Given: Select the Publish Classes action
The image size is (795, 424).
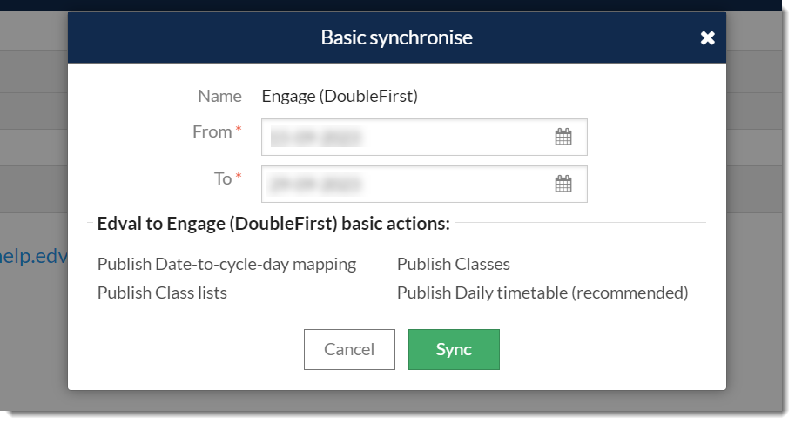Looking at the screenshot, I should click(x=454, y=265).
